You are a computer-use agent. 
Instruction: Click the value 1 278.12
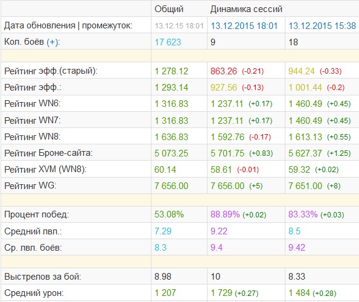[171, 71]
